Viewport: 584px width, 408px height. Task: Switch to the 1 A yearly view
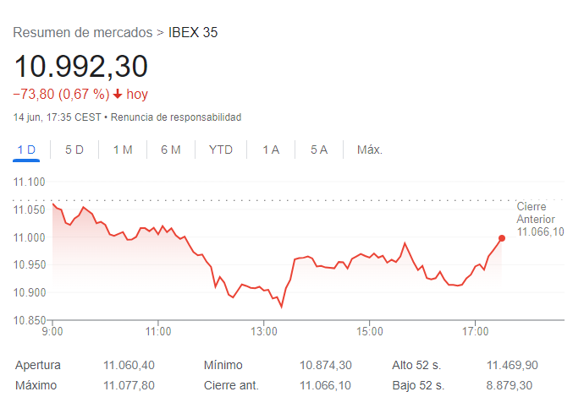pos(271,150)
